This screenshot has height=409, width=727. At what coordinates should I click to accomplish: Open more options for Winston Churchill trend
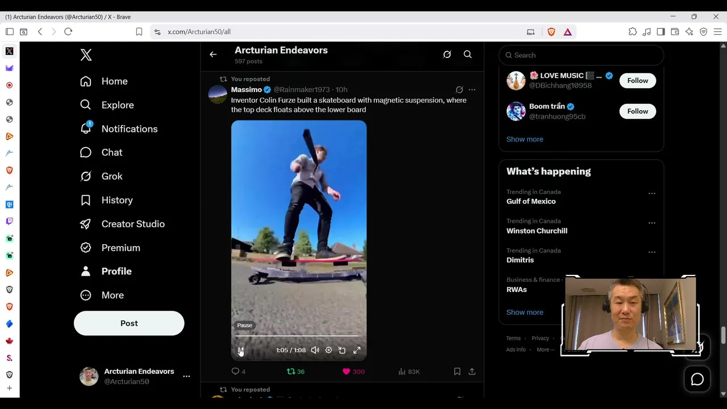coord(652,223)
